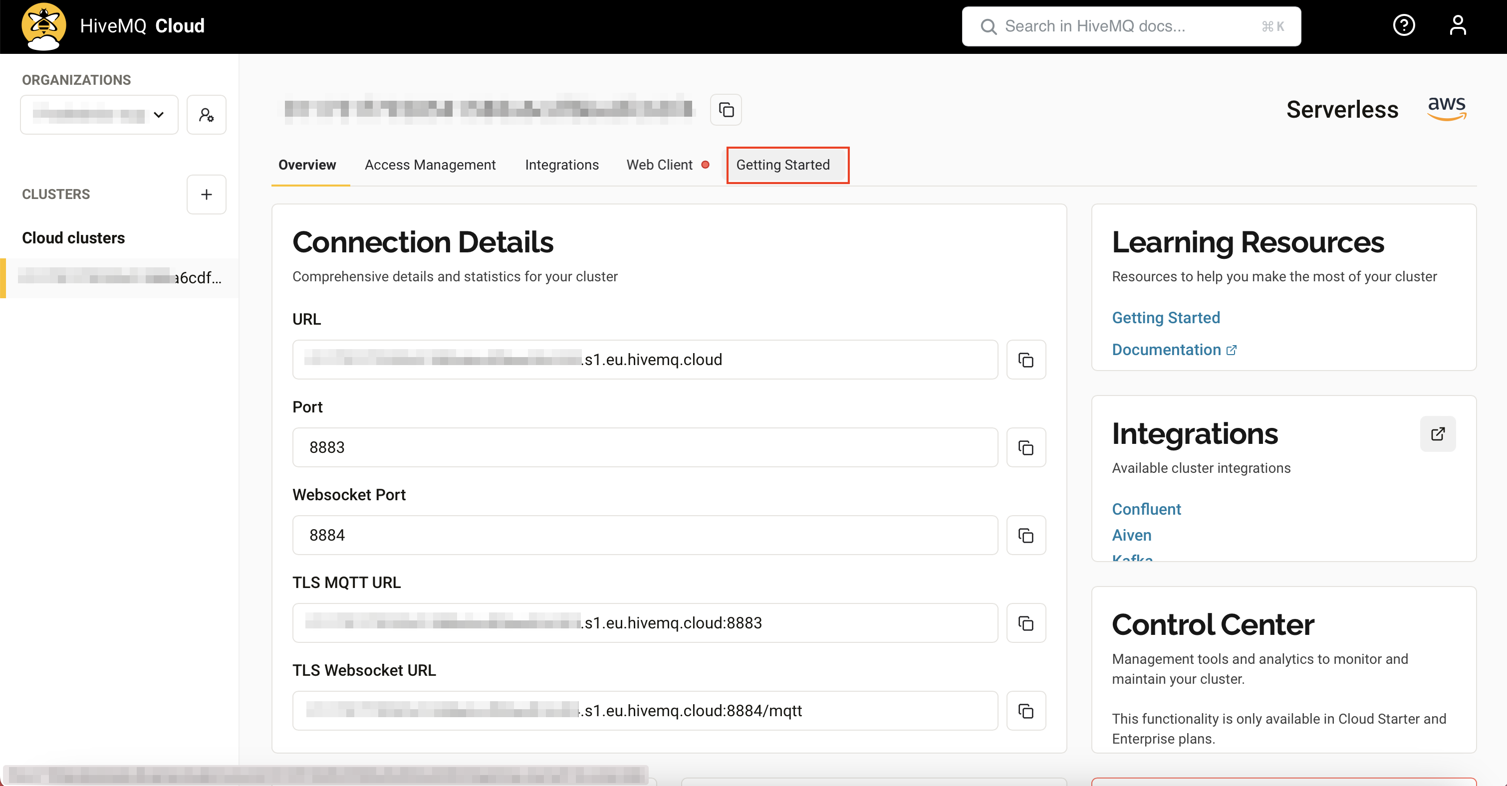The height and width of the screenshot is (786, 1507).
Task: Open organization user settings icon
Action: pos(207,115)
